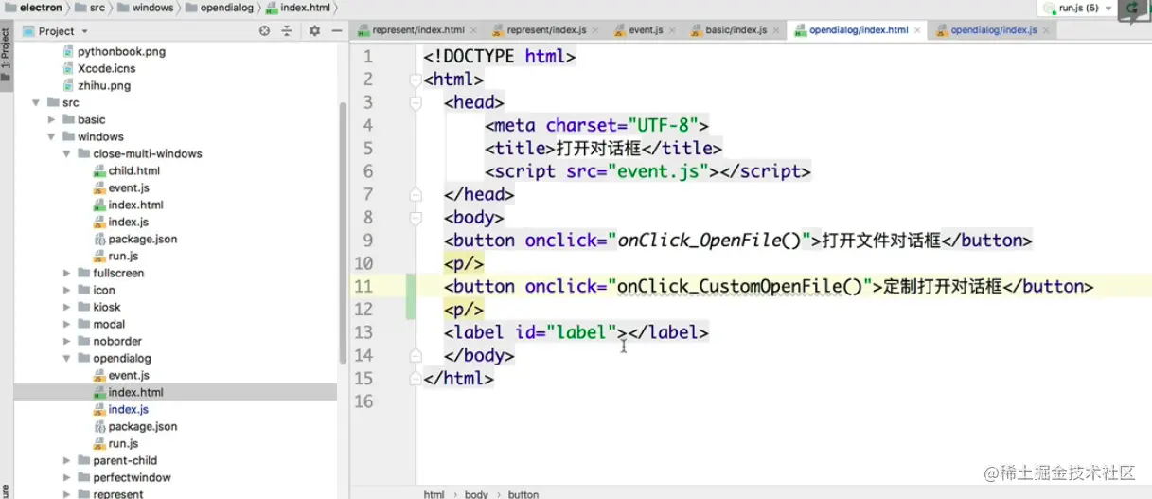
Task: Select event.js under close-multi-windows
Action: tap(129, 187)
